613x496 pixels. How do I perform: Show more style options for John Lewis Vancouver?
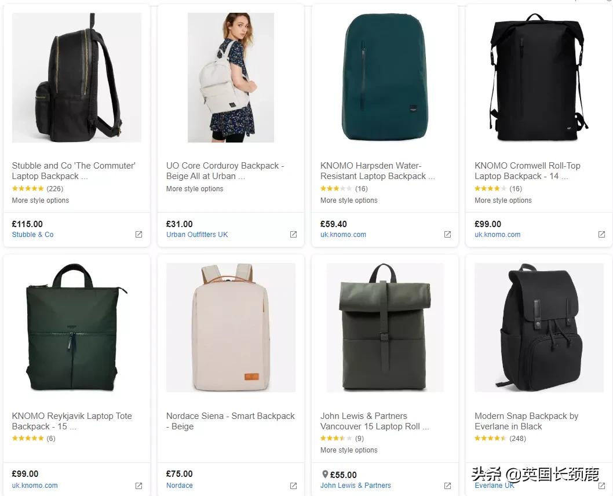click(349, 450)
